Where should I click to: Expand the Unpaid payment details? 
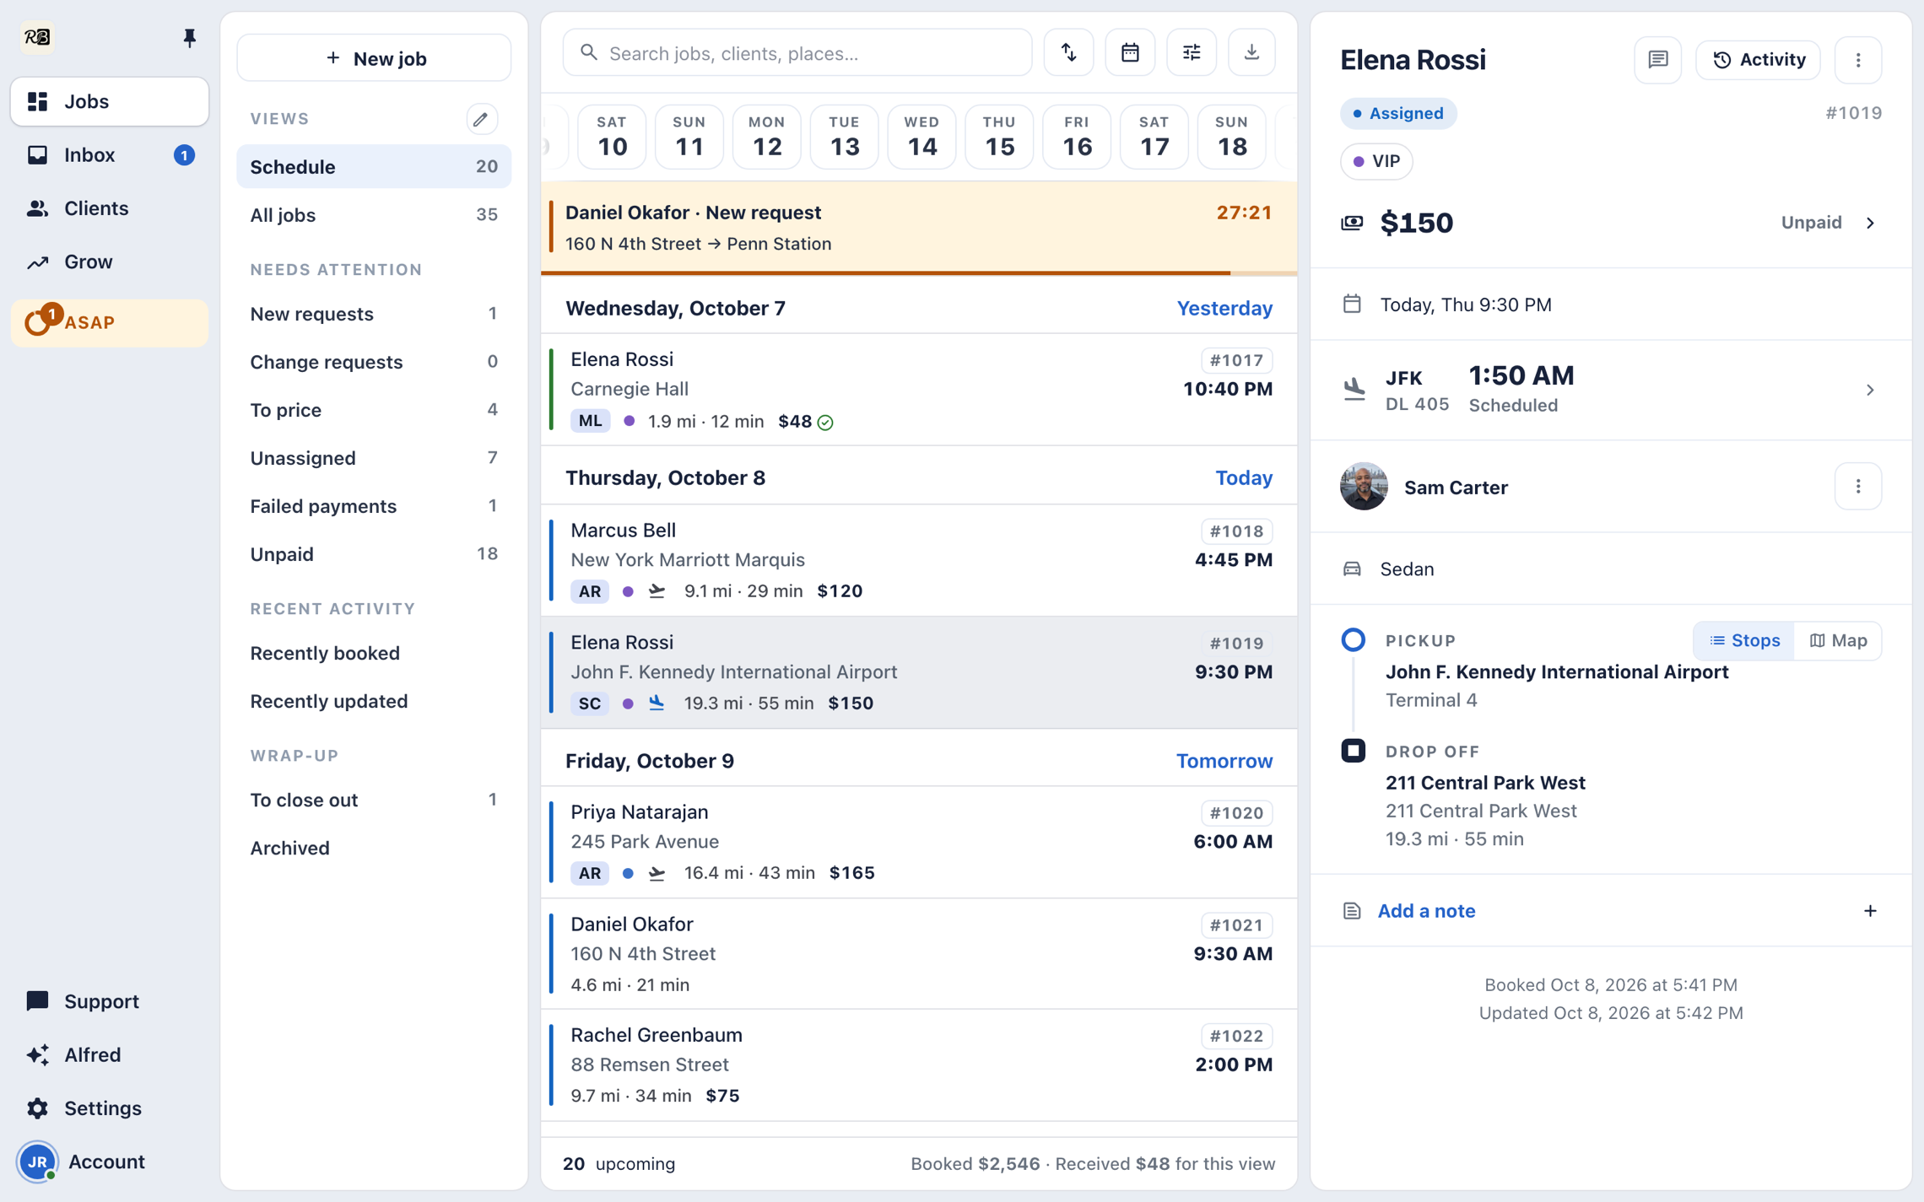click(x=1828, y=223)
